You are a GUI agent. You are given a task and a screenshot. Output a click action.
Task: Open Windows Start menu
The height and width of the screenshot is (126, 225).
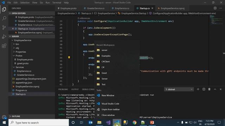[4, 122]
